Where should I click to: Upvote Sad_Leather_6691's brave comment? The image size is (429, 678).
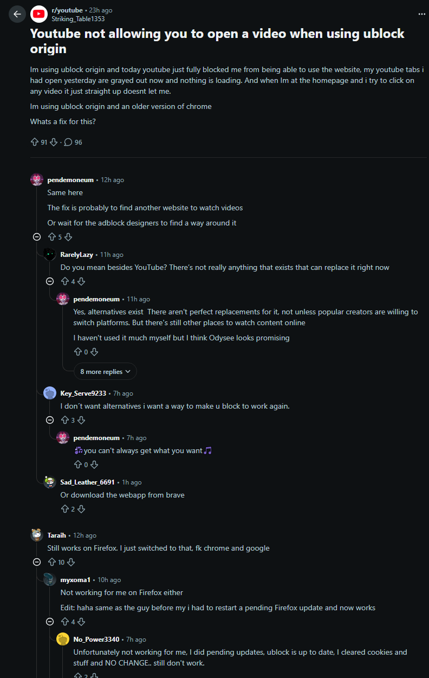pyautogui.click(x=65, y=509)
